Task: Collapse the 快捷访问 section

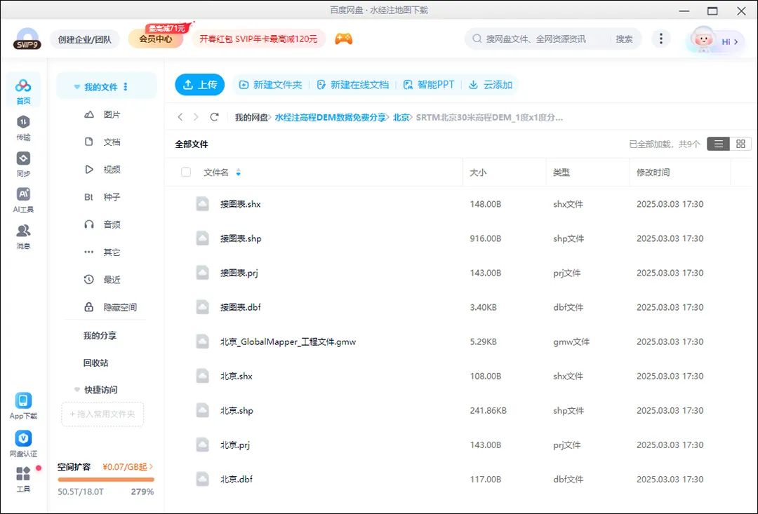Action: click(x=77, y=389)
